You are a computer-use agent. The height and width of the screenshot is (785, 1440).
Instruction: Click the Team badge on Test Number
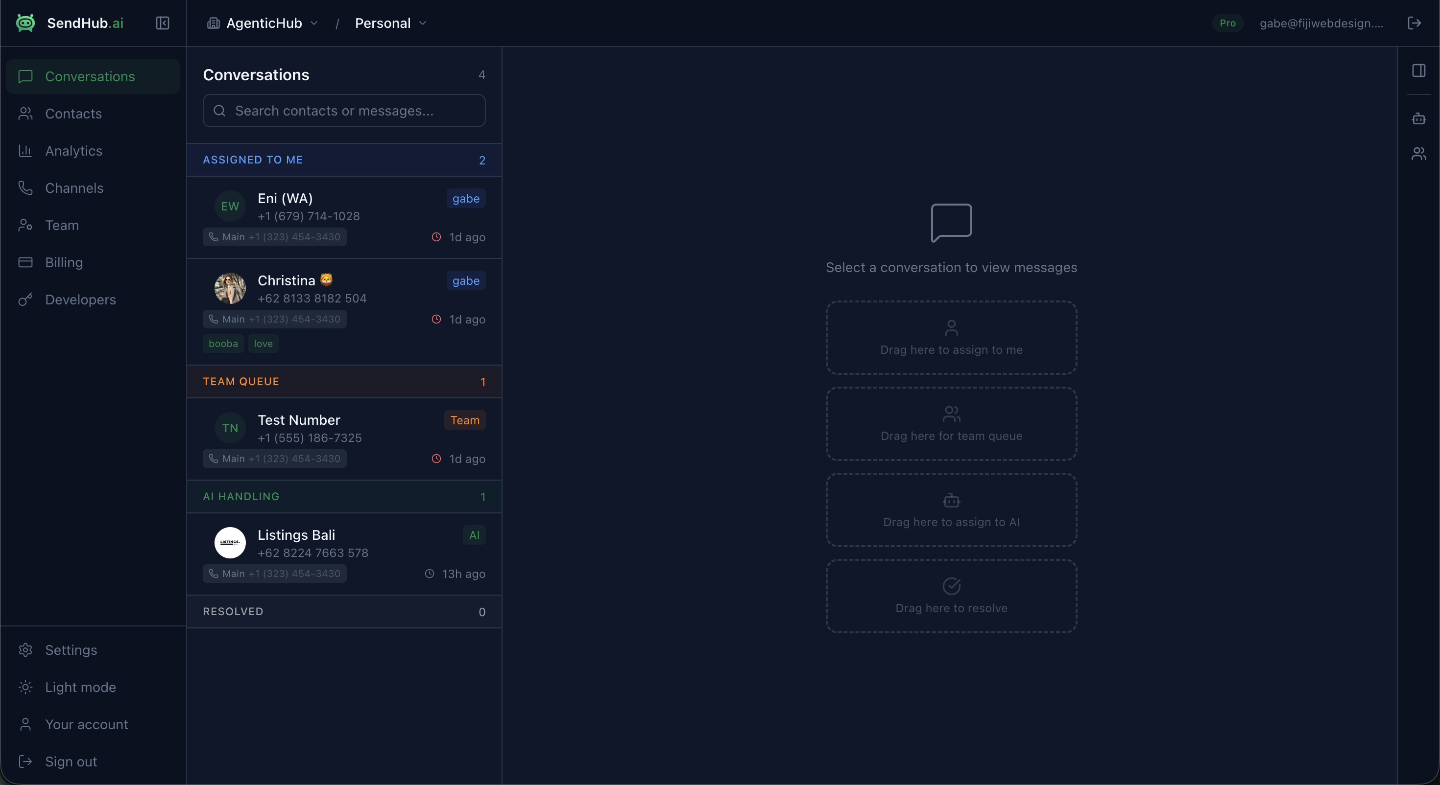click(x=464, y=420)
